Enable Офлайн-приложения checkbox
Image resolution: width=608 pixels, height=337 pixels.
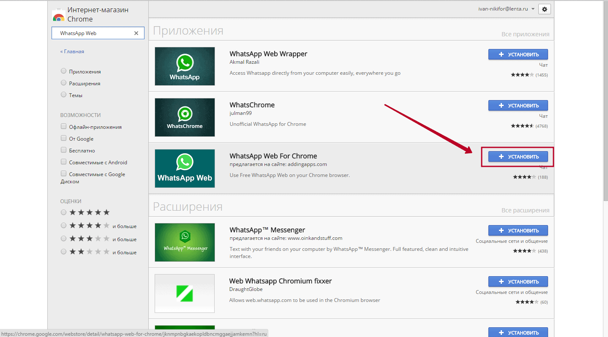[63, 126]
